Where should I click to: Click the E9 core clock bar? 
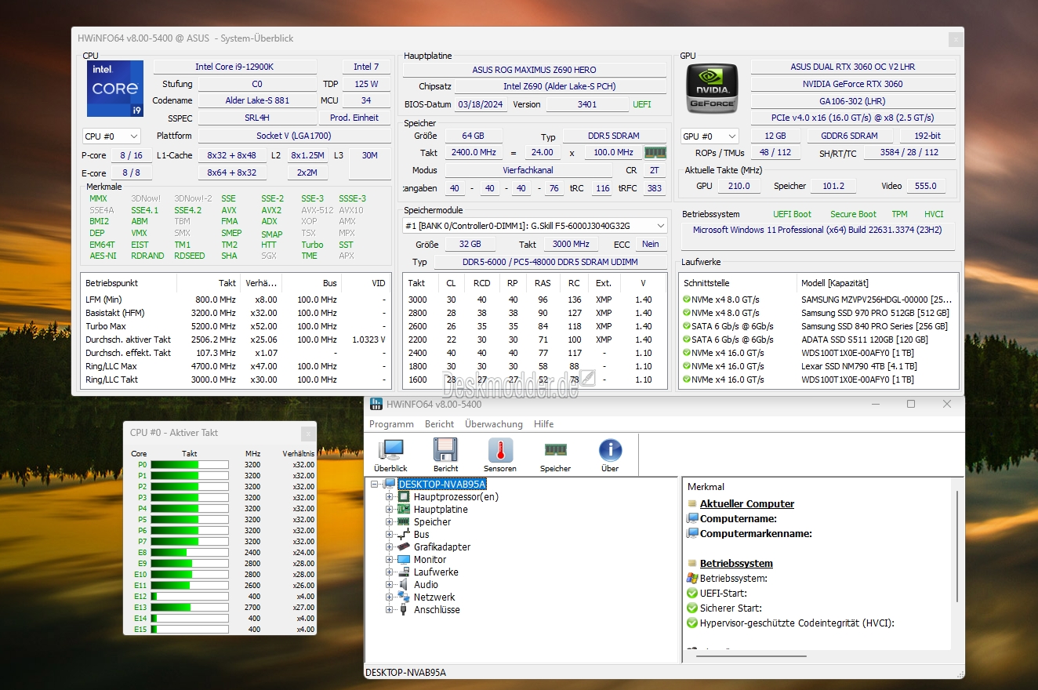click(190, 564)
